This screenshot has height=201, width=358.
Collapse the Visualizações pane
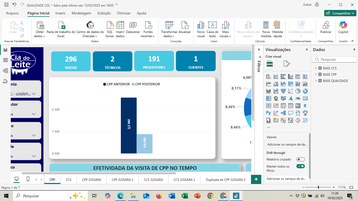(x=307, y=49)
